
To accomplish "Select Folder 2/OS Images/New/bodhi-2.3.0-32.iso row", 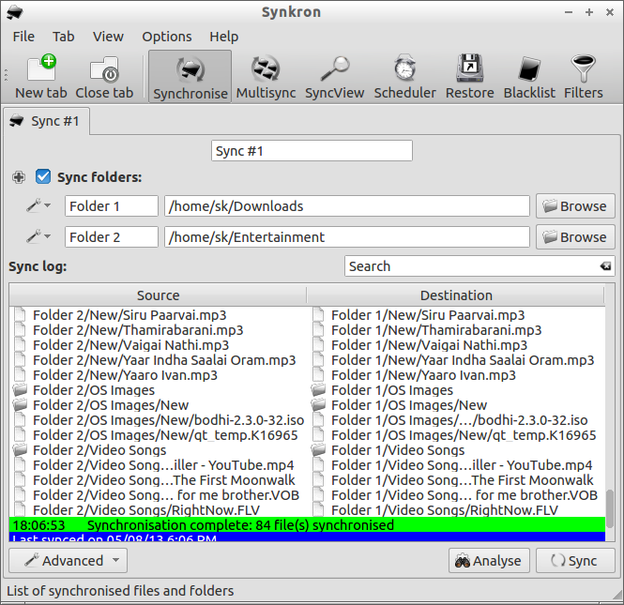I will click(x=158, y=420).
